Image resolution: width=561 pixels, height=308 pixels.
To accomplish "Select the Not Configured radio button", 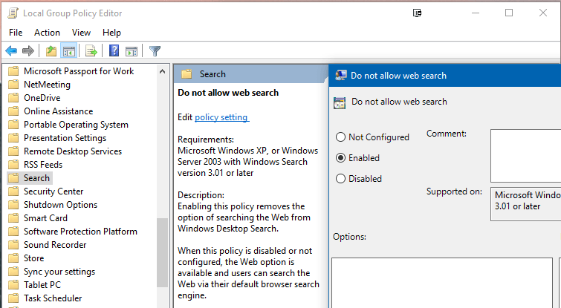I will click(340, 137).
